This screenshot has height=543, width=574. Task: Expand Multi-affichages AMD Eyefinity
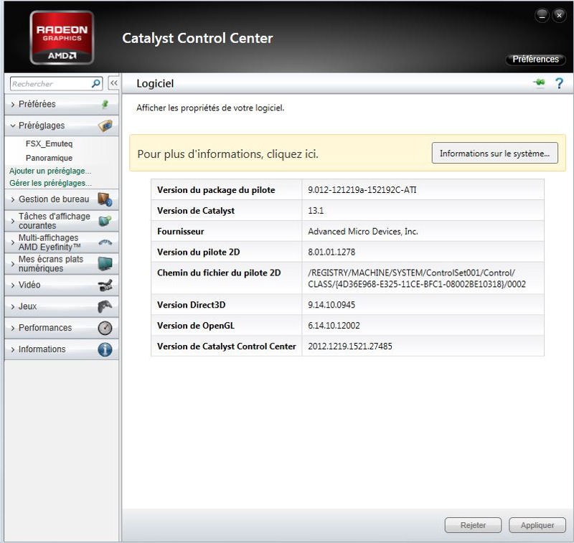click(x=13, y=242)
